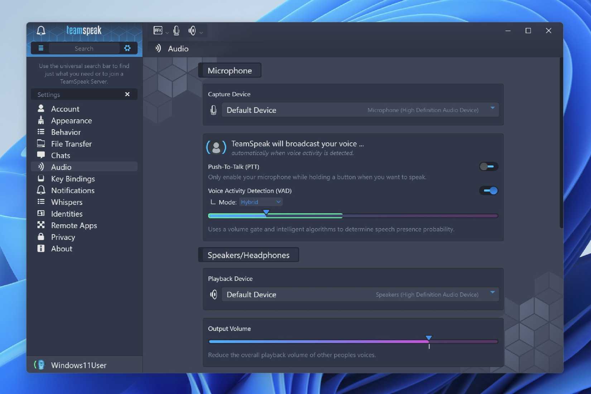Open the hamburger menu beside the search bar
This screenshot has height=394, width=591.
(x=40, y=48)
